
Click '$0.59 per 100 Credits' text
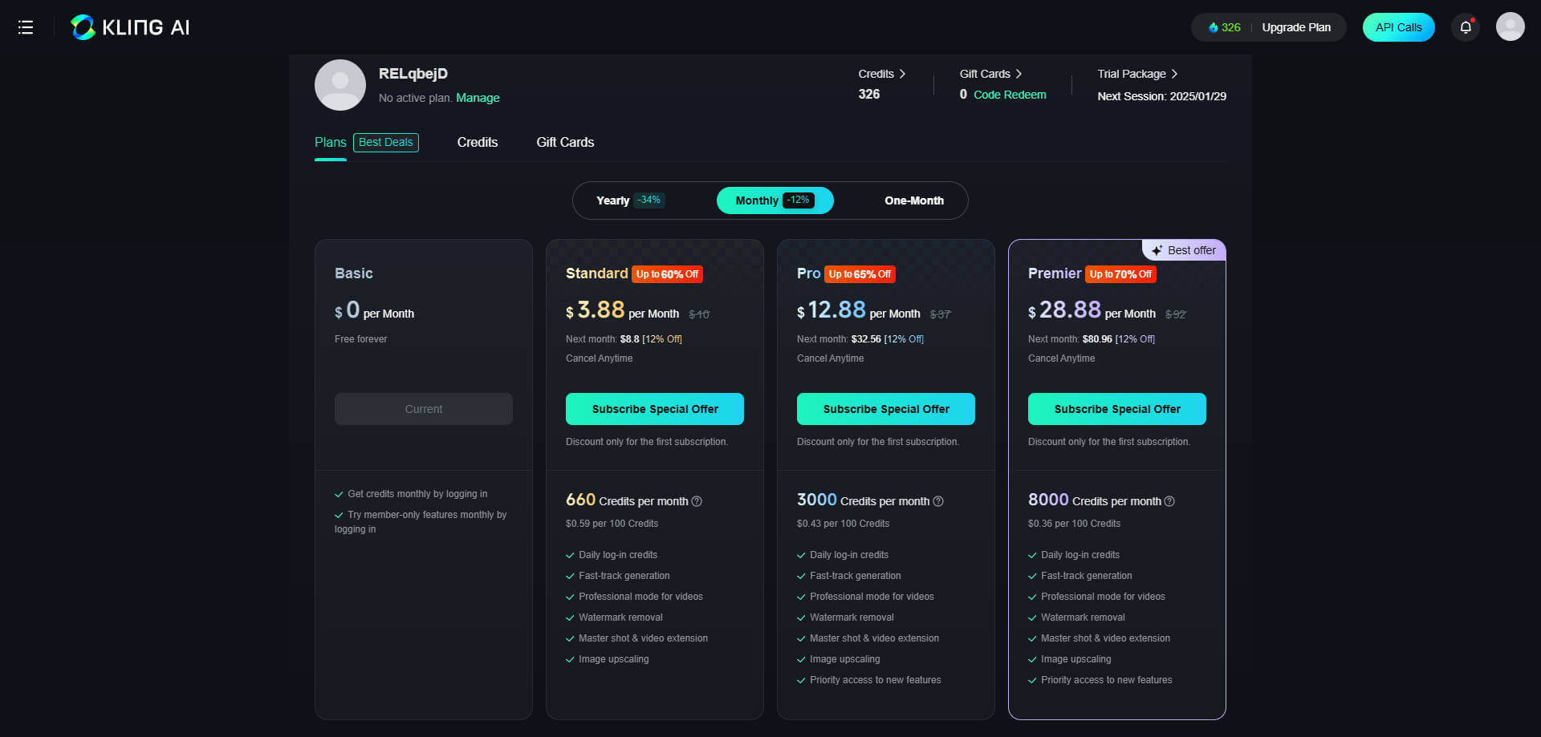pos(612,524)
